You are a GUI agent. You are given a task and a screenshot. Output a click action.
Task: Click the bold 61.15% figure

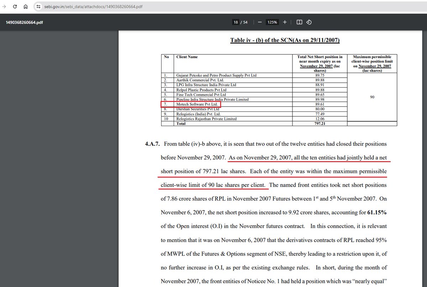377,212
